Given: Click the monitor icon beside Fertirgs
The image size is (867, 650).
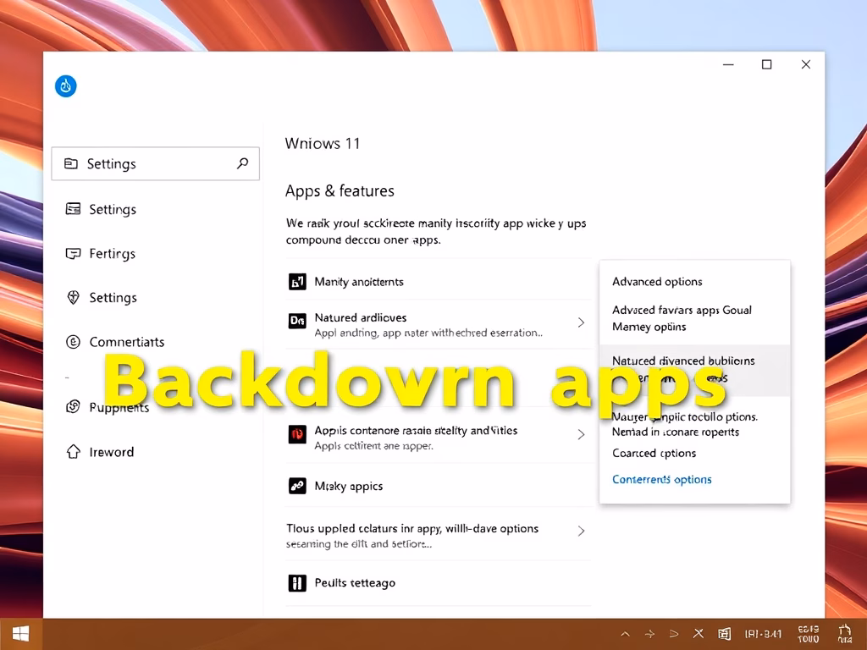Looking at the screenshot, I should pyautogui.click(x=73, y=254).
